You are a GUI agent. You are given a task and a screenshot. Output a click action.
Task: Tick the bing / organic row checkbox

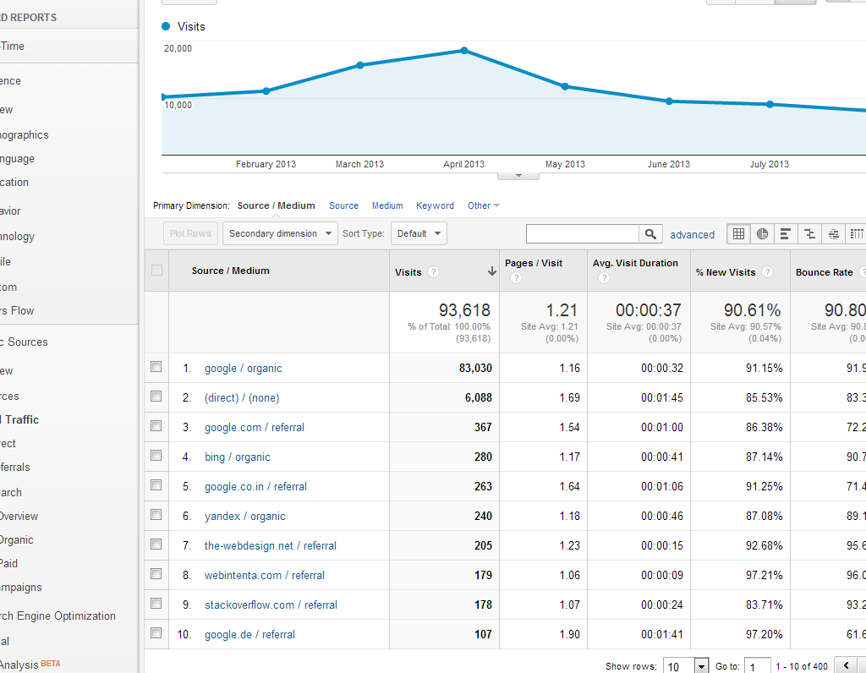(156, 456)
